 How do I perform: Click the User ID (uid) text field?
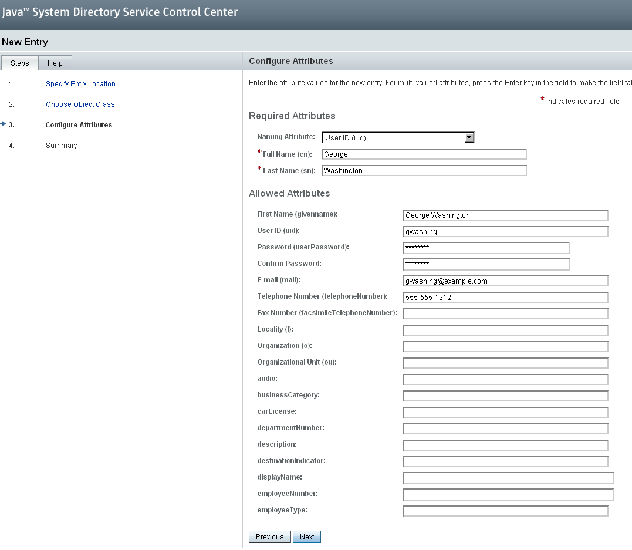pyautogui.click(x=505, y=231)
